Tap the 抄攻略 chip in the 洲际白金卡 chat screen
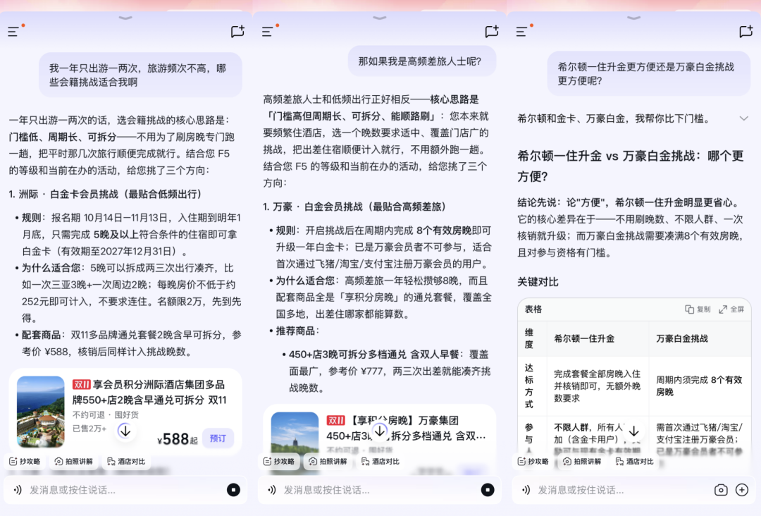Viewport: 761px width, 516px height. pyautogui.click(x=25, y=462)
